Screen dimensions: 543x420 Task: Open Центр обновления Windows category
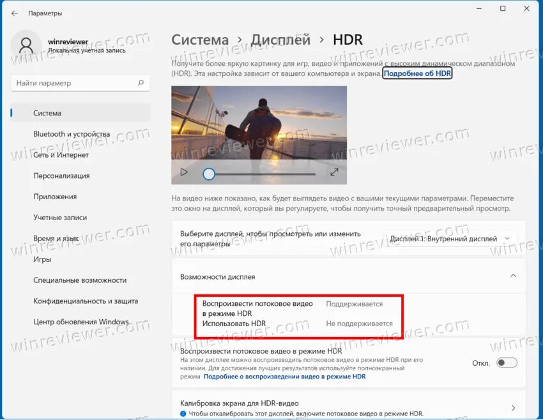click(x=80, y=322)
